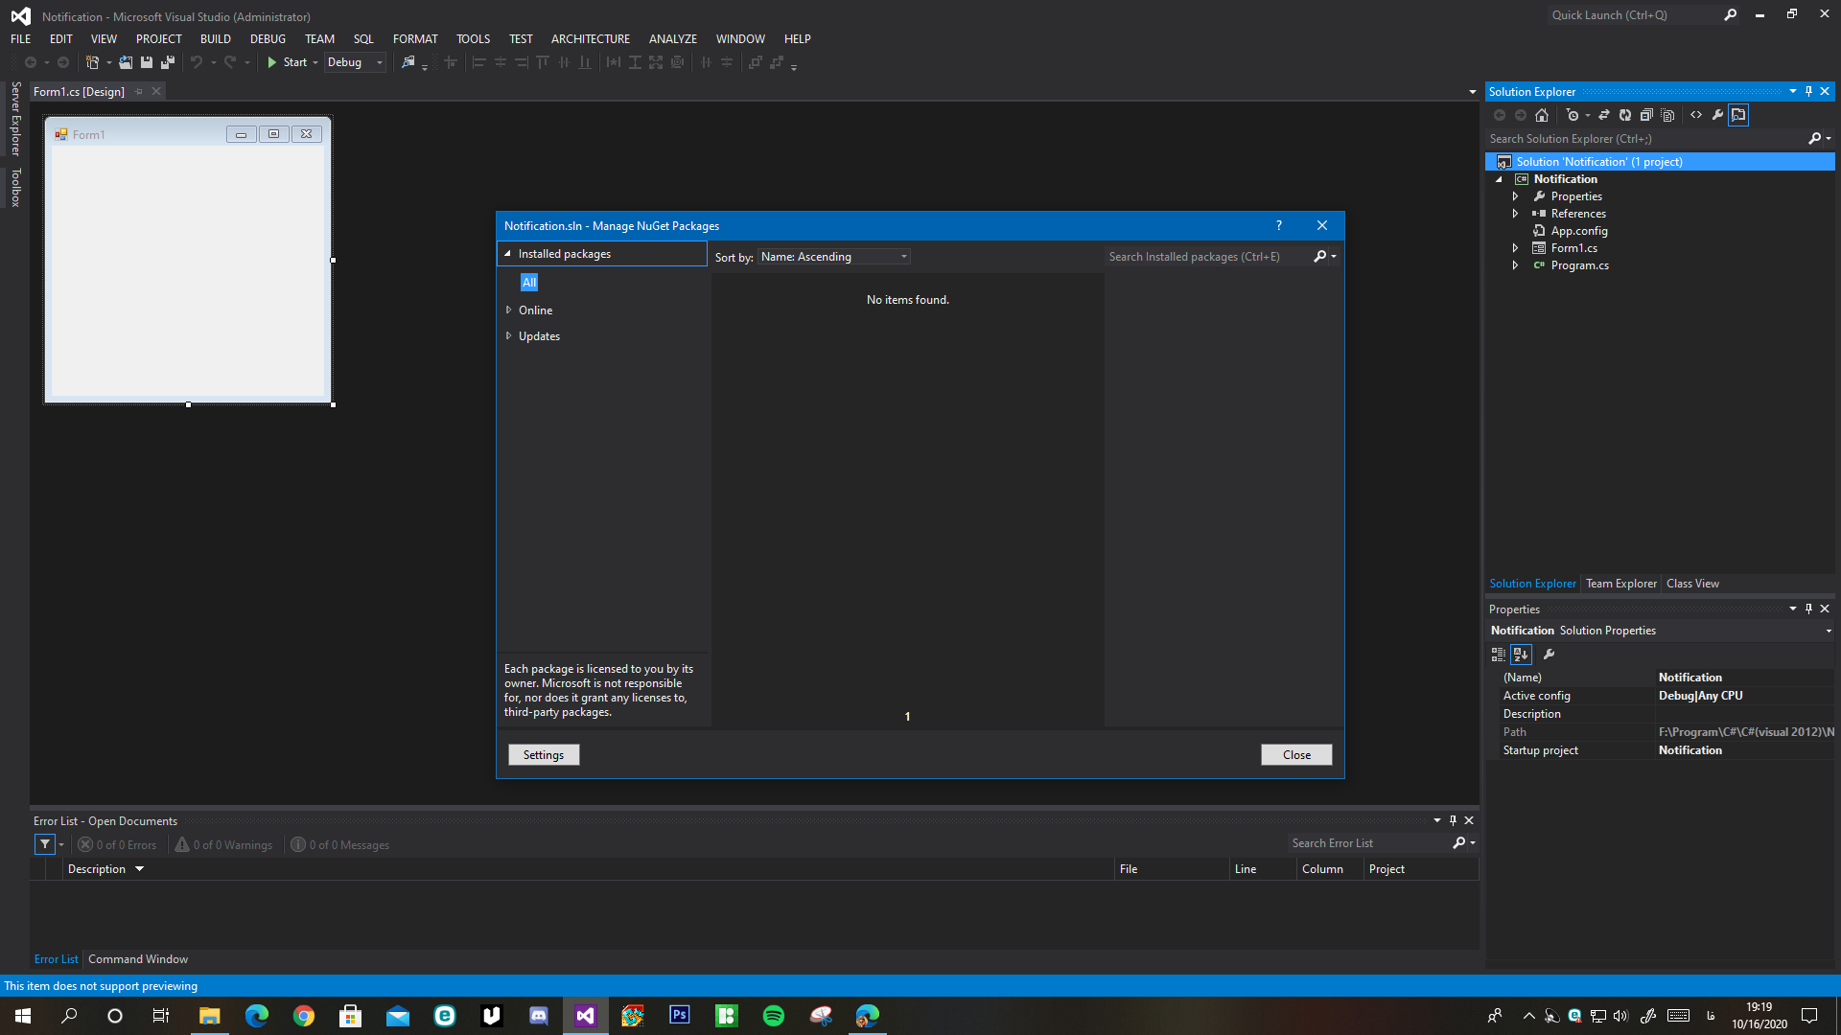Image resolution: width=1841 pixels, height=1035 pixels.
Task: Click Collapse All icon in Solution Explorer
Action: (1646, 115)
